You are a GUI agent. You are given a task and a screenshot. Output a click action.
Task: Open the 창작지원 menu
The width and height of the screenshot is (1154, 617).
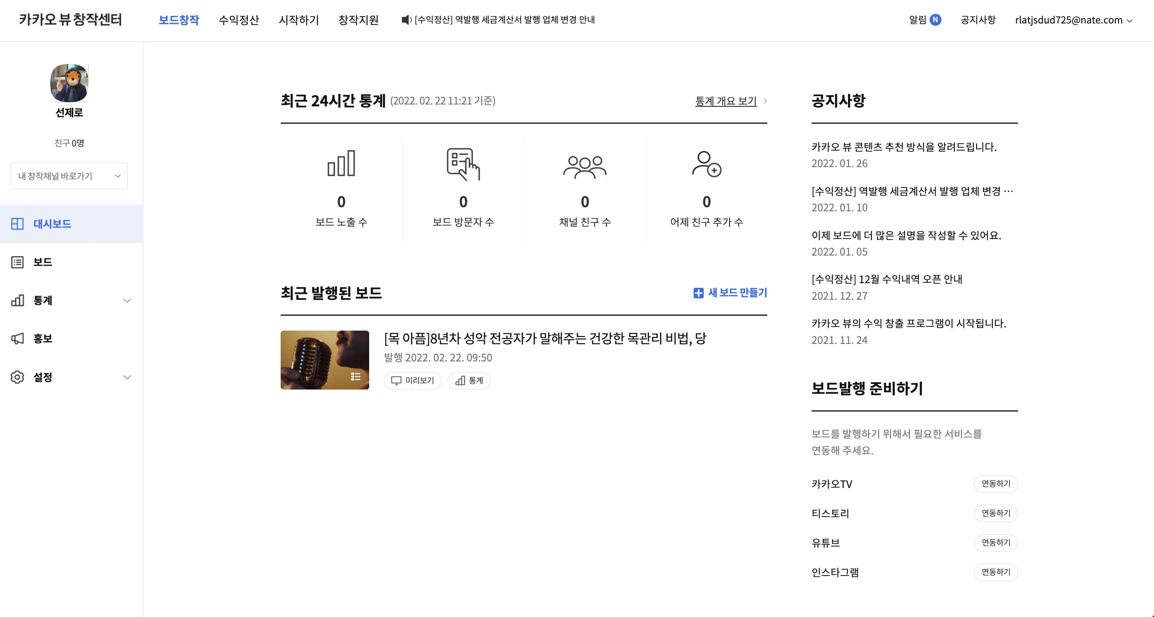[x=359, y=20]
